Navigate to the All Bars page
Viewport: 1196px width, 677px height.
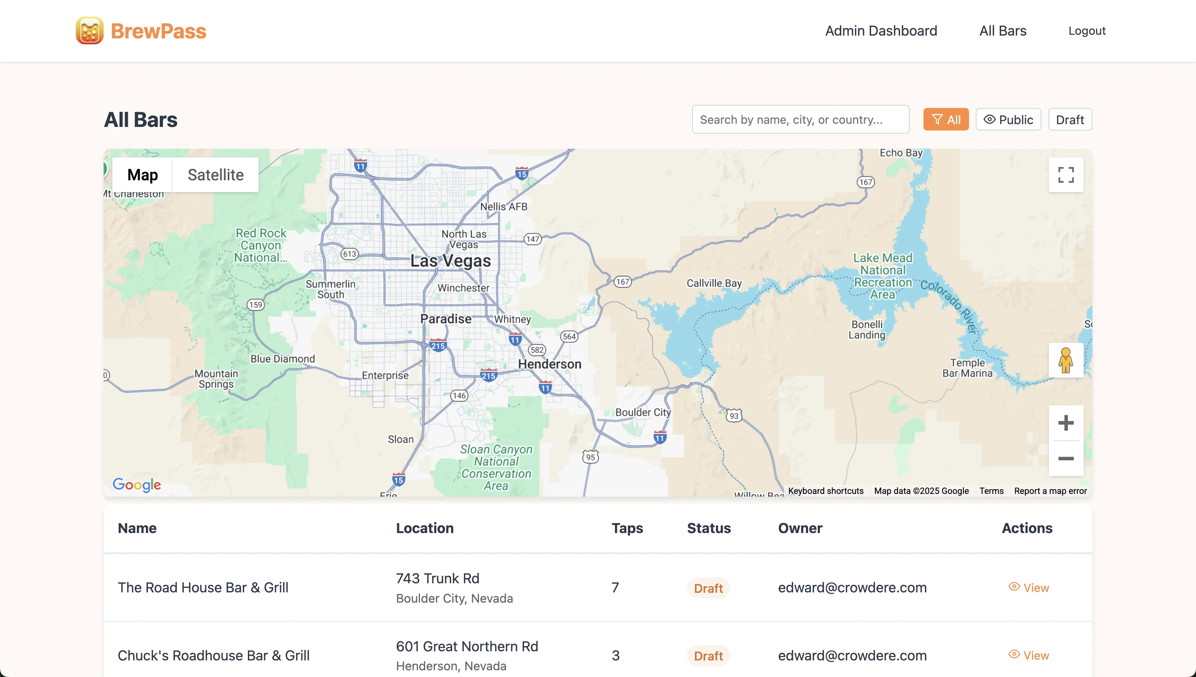point(1003,30)
